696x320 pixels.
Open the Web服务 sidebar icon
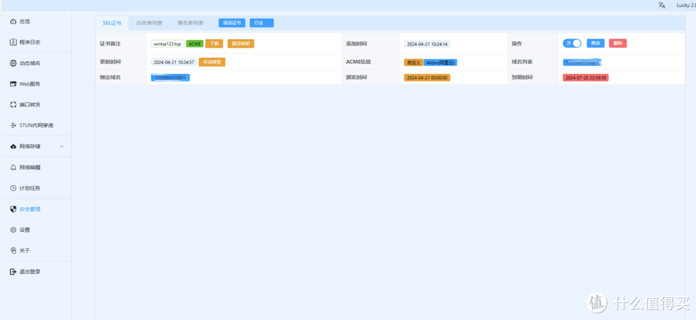pyautogui.click(x=13, y=84)
